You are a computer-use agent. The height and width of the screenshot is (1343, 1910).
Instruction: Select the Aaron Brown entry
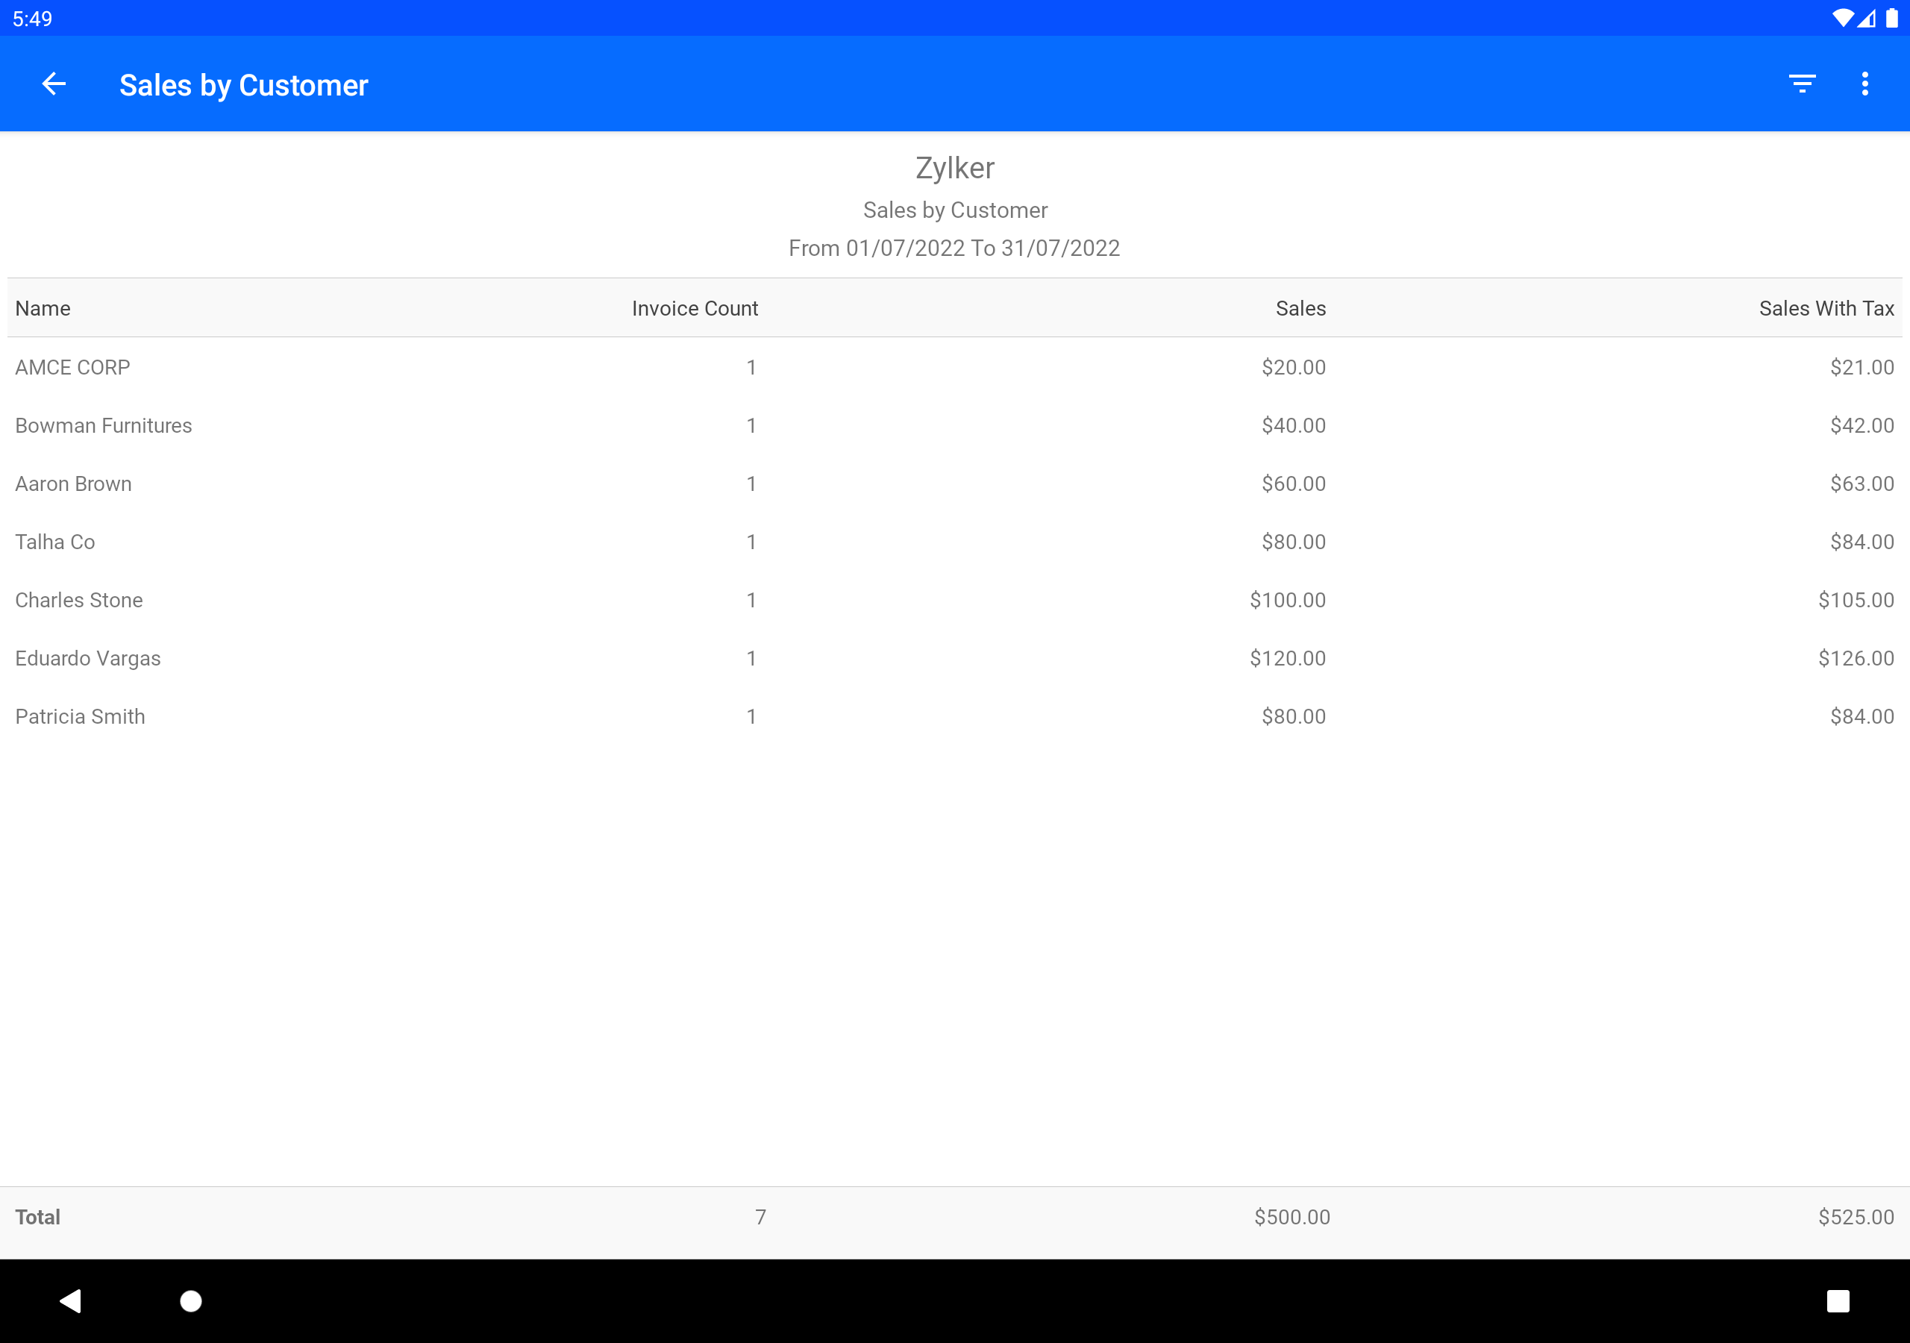(x=955, y=483)
